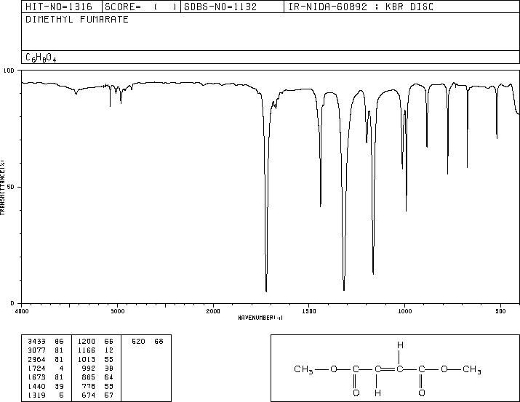Click the right CH3 group in the structure
Screen dimensions: 520x402
coord(472,369)
